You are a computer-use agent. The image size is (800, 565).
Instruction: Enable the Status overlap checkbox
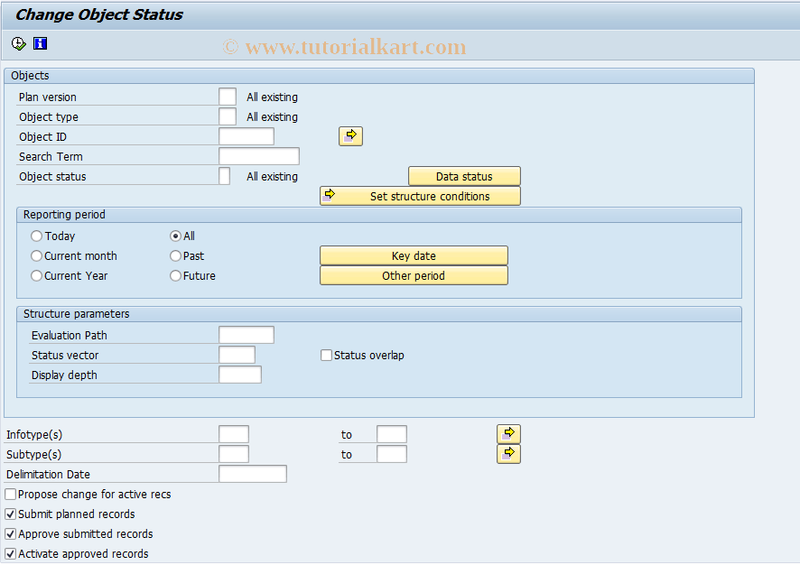326,355
